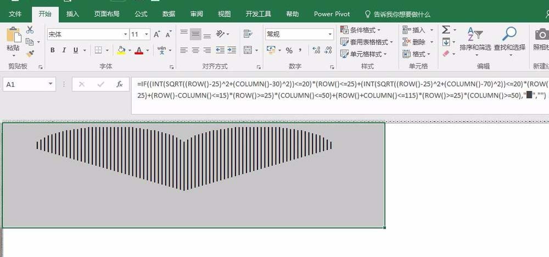This screenshot has width=549, height=257.
Task: Switch to 数据 Data tab
Action: point(169,14)
